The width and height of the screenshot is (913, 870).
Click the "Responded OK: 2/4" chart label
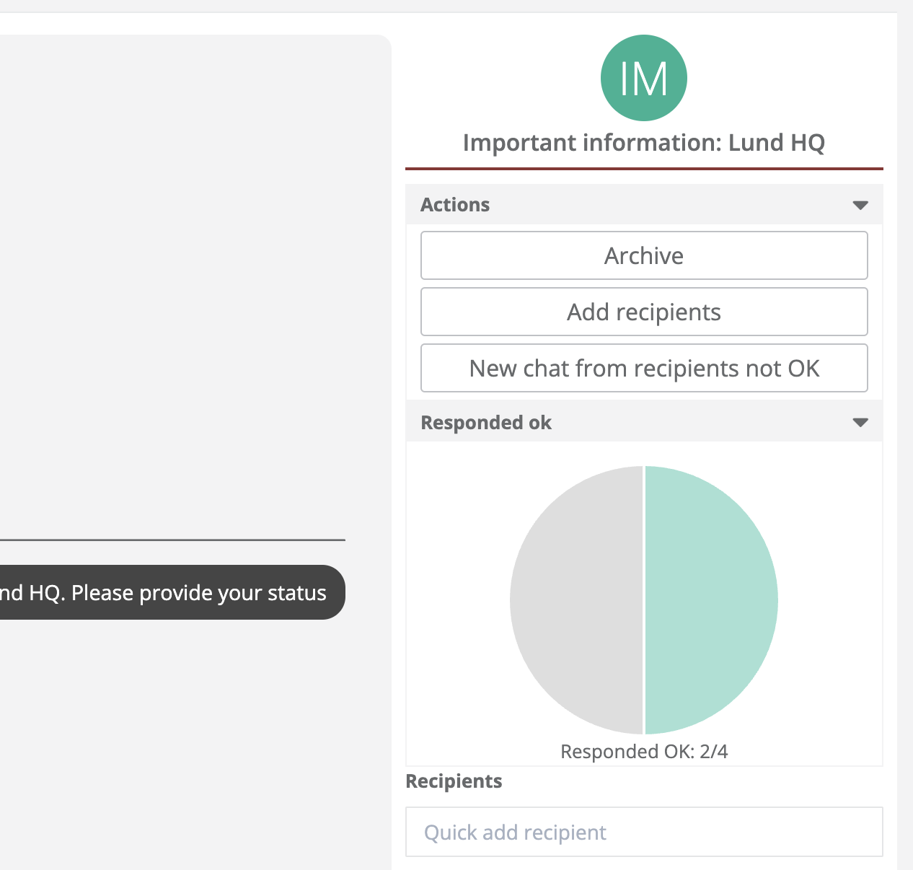tap(643, 752)
